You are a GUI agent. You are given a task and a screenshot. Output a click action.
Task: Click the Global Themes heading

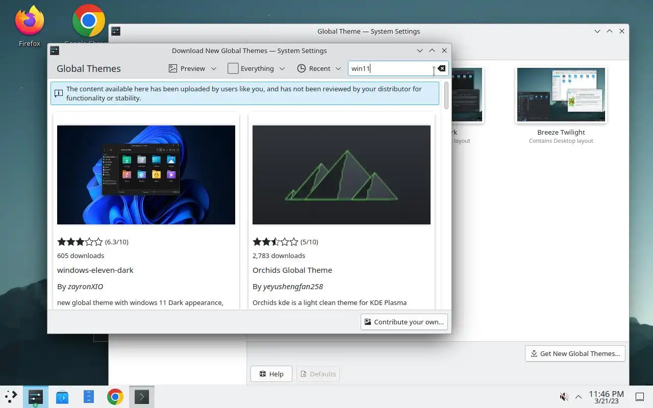[x=89, y=68]
